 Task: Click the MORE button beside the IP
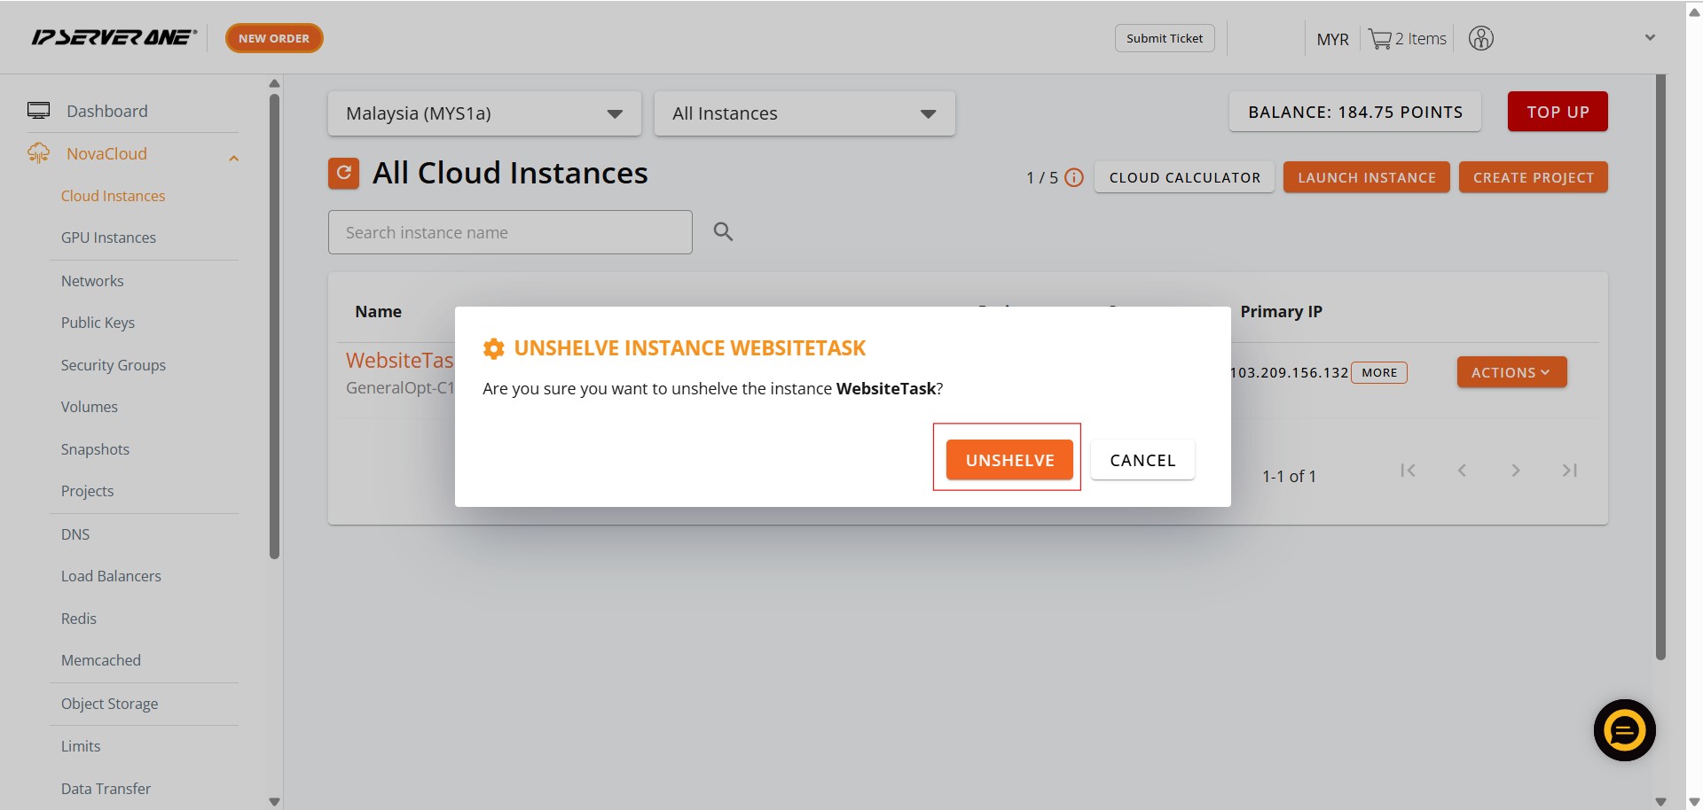[x=1379, y=373]
